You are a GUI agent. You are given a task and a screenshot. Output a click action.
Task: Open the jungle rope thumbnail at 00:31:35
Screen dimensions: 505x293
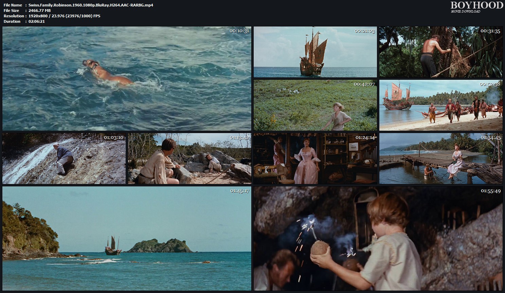[x=441, y=52]
